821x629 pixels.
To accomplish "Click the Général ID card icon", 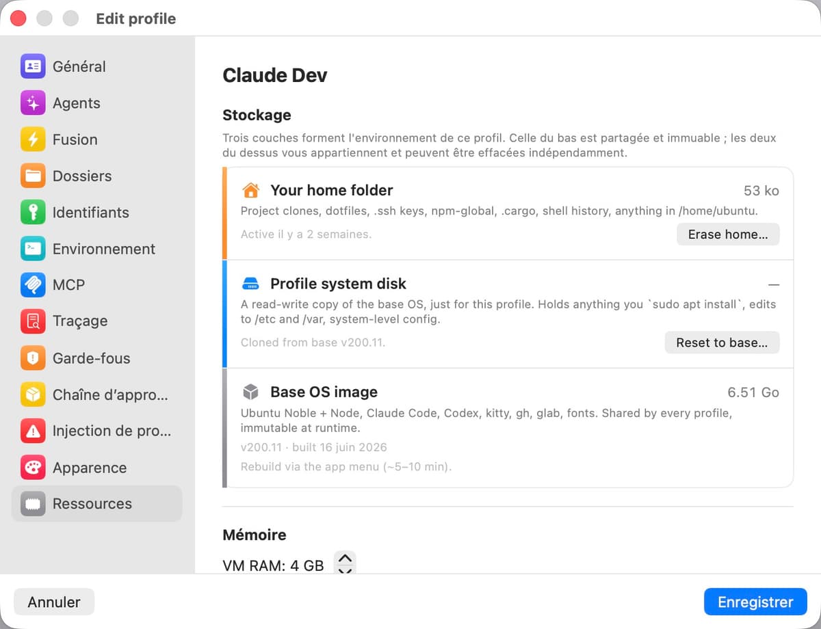I will click(x=33, y=66).
